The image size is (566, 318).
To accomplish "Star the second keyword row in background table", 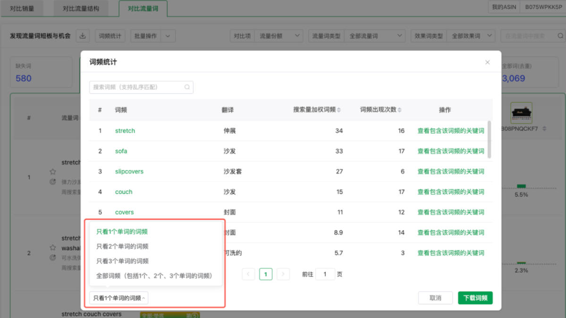I will pos(53,247).
